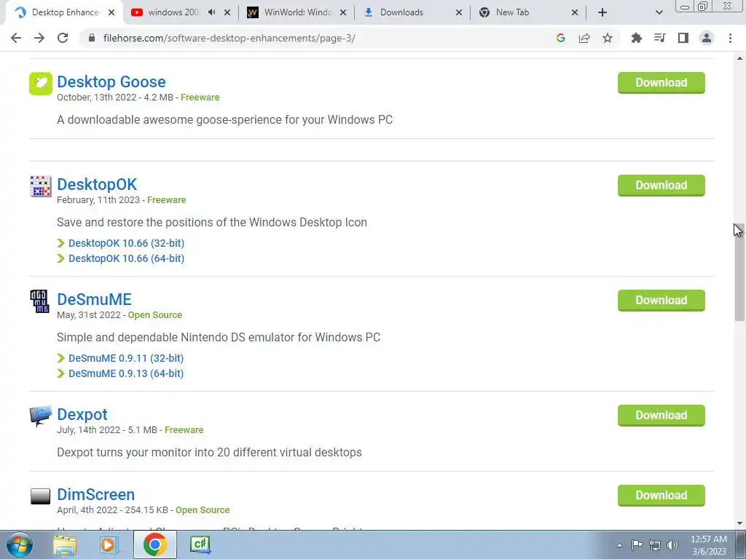Open Windows Media Player from the taskbar
The width and height of the screenshot is (746, 559).
[x=109, y=544]
